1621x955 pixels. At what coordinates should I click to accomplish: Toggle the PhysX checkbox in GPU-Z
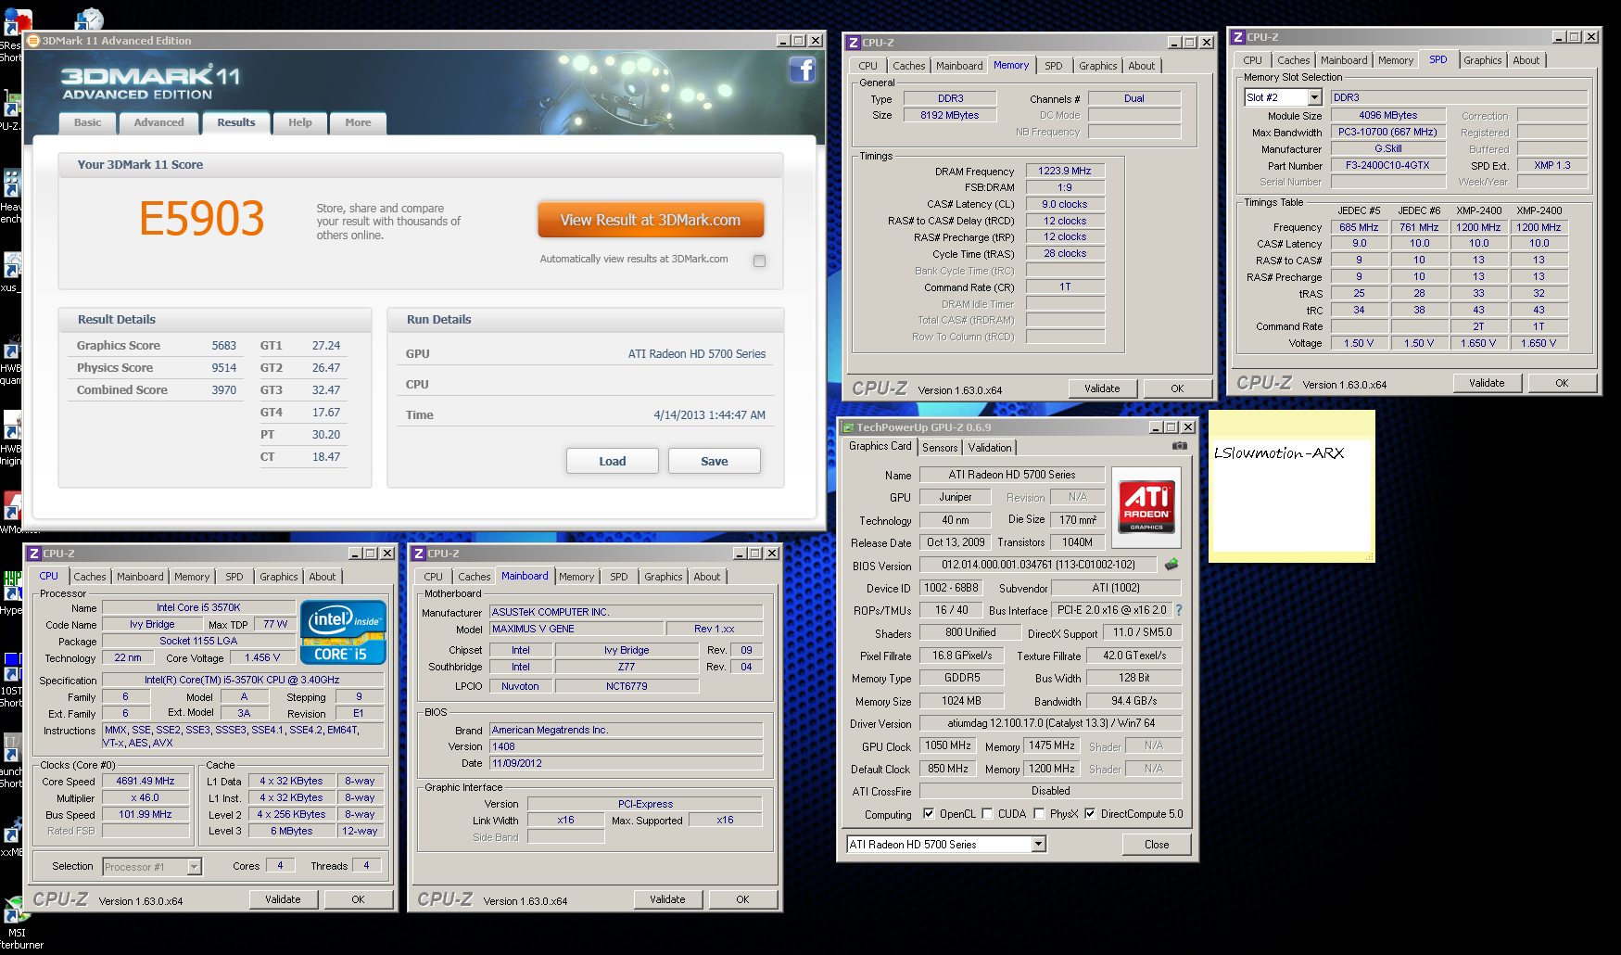click(x=1039, y=814)
